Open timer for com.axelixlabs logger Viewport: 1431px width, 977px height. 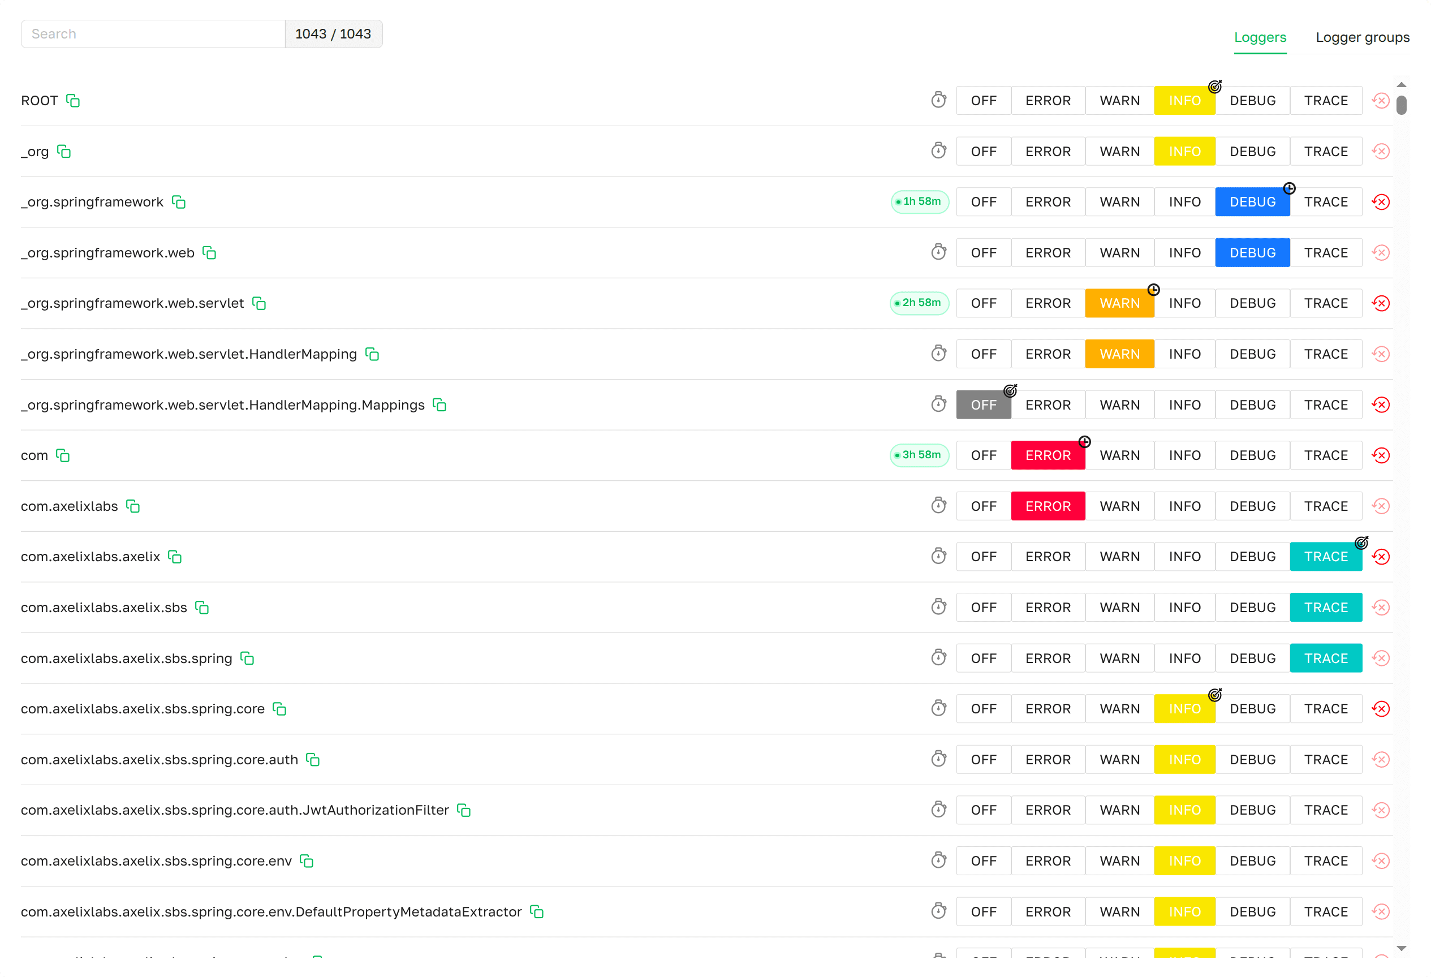[938, 506]
